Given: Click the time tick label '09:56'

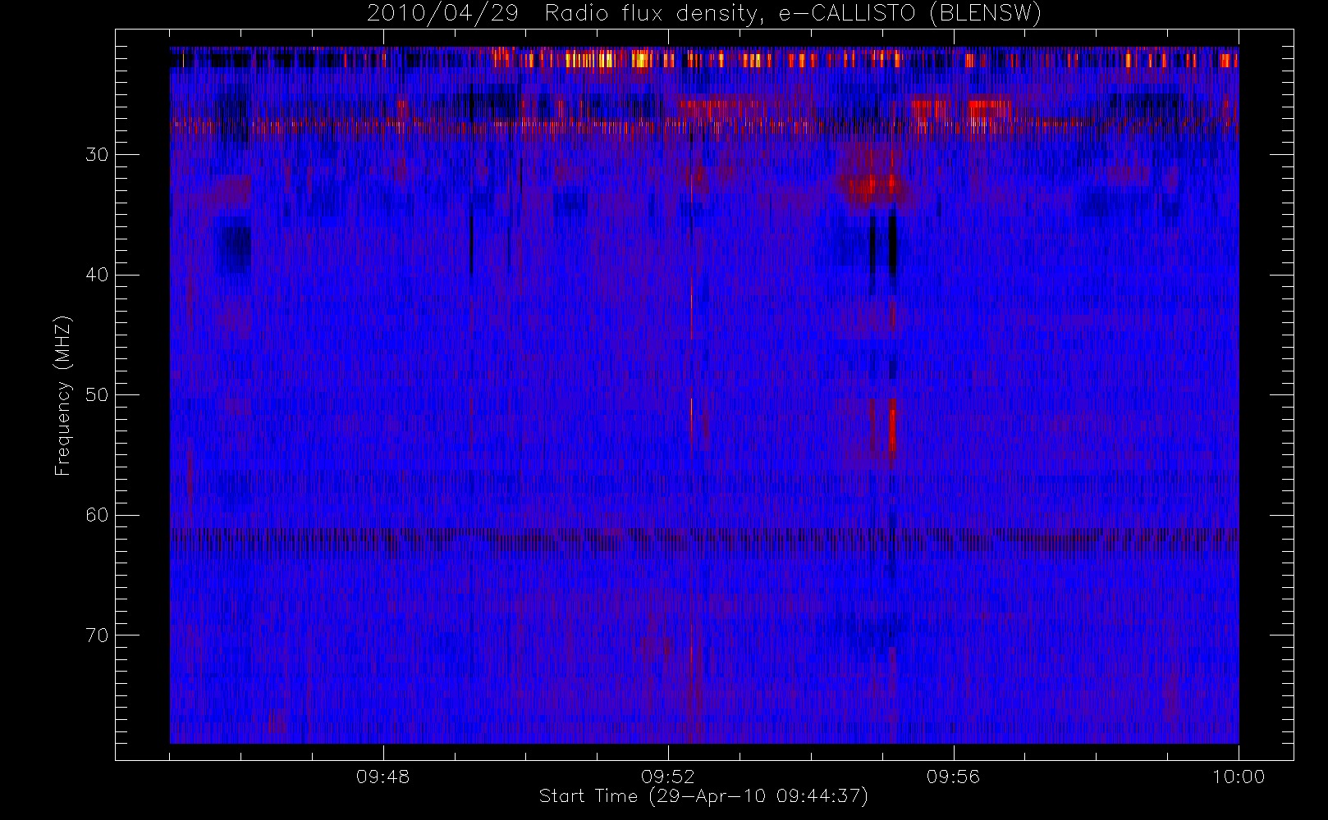Looking at the screenshot, I should (954, 777).
